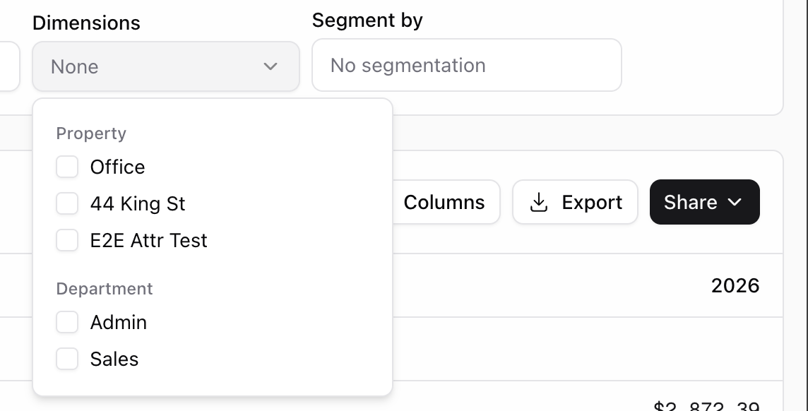
Task: Click the 2026 column header
Action: pos(735,286)
